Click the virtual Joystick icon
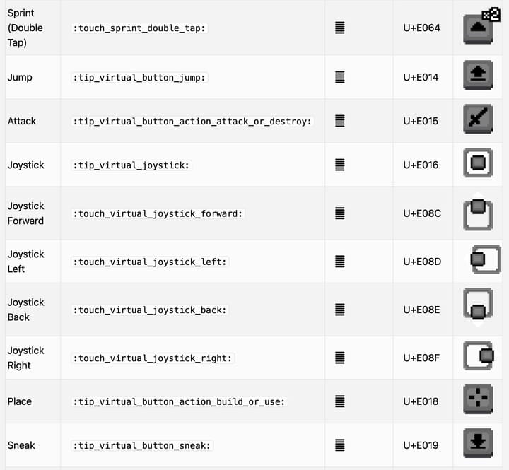 [x=478, y=163]
